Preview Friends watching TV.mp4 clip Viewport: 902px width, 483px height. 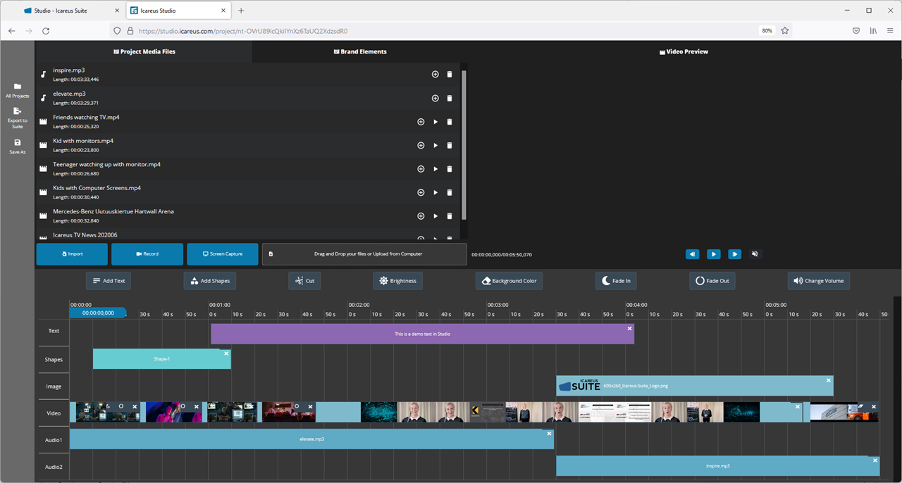point(435,122)
